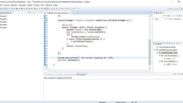Toggle Hide Fields in Outline toolbar
183x103 pixels.
[x=170, y=43]
